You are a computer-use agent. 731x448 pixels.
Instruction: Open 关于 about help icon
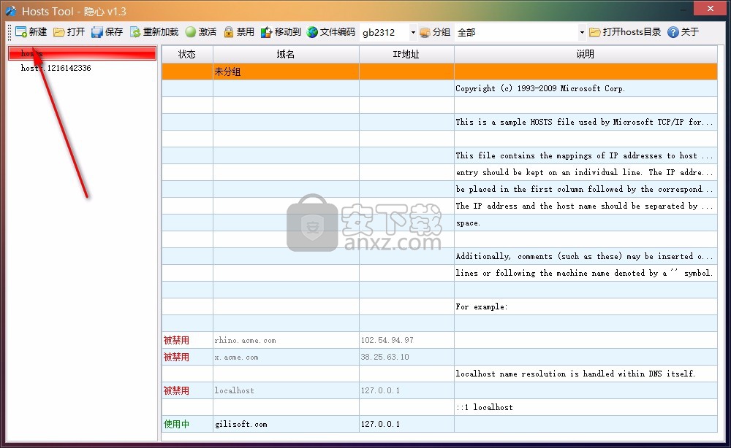(x=673, y=32)
